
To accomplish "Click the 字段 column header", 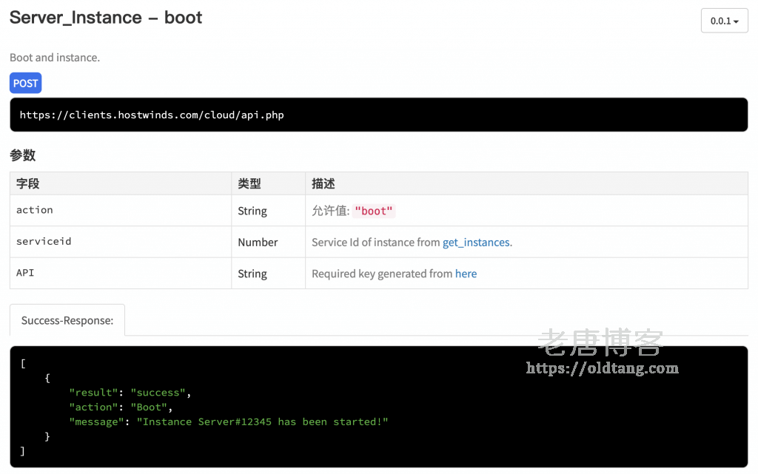I will point(28,183).
